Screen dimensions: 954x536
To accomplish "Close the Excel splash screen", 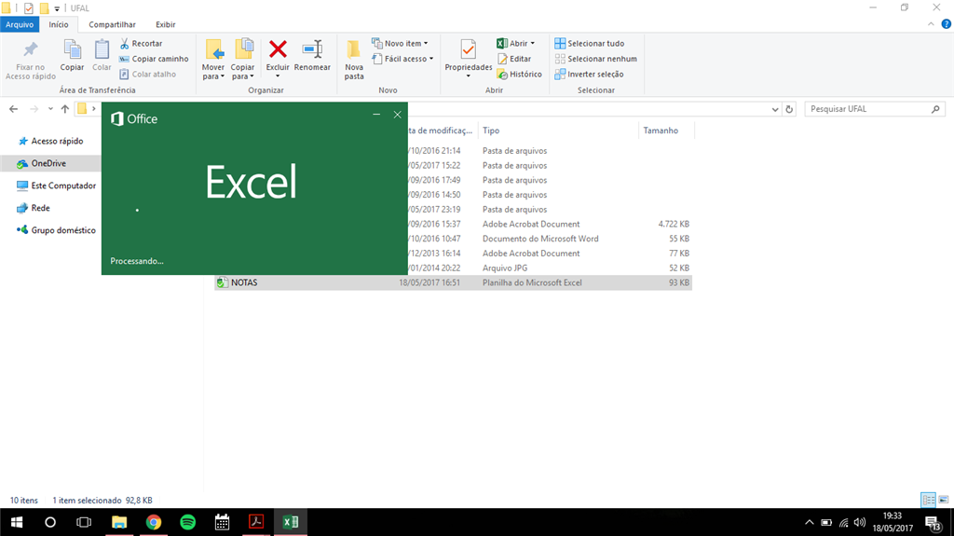I will pyautogui.click(x=397, y=115).
